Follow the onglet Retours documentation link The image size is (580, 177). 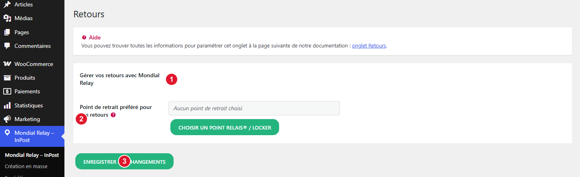(369, 46)
